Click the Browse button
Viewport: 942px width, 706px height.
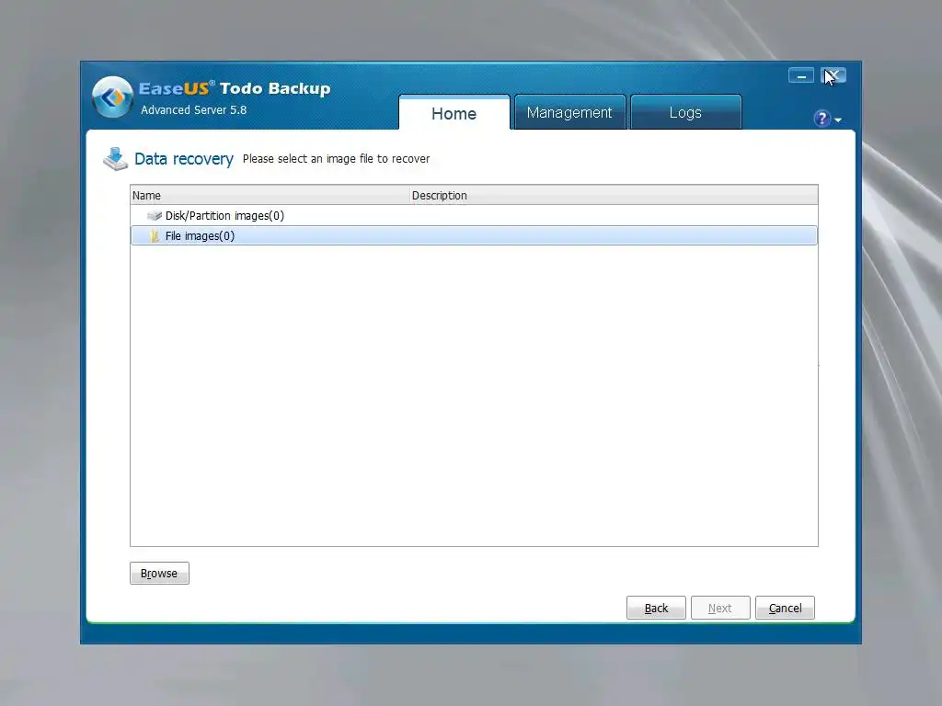[159, 574]
